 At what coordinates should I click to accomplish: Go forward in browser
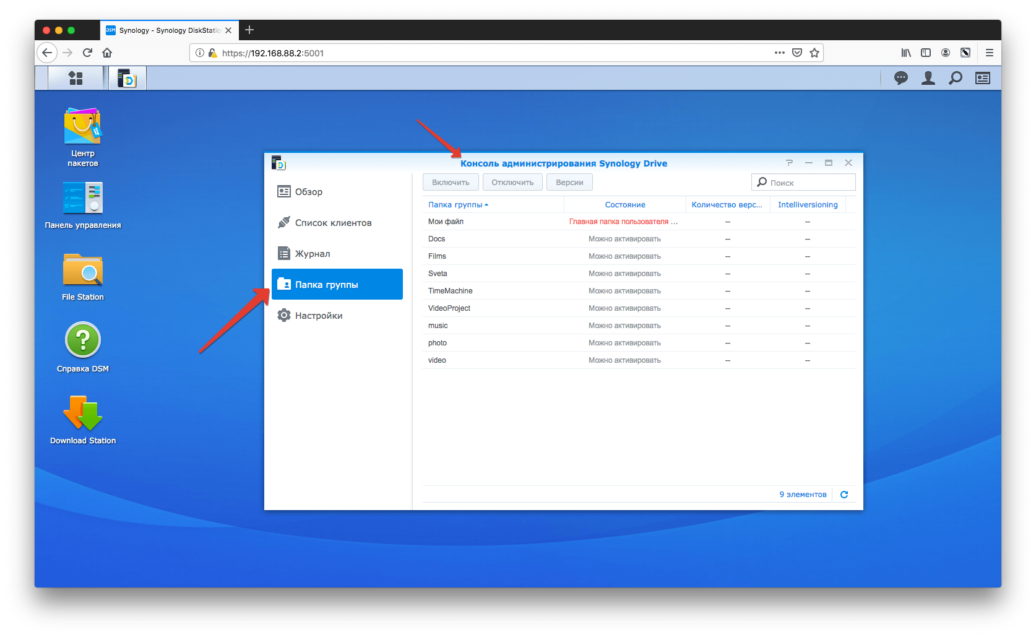point(67,53)
